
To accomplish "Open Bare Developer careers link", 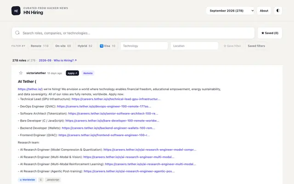I will tap(112, 121).
